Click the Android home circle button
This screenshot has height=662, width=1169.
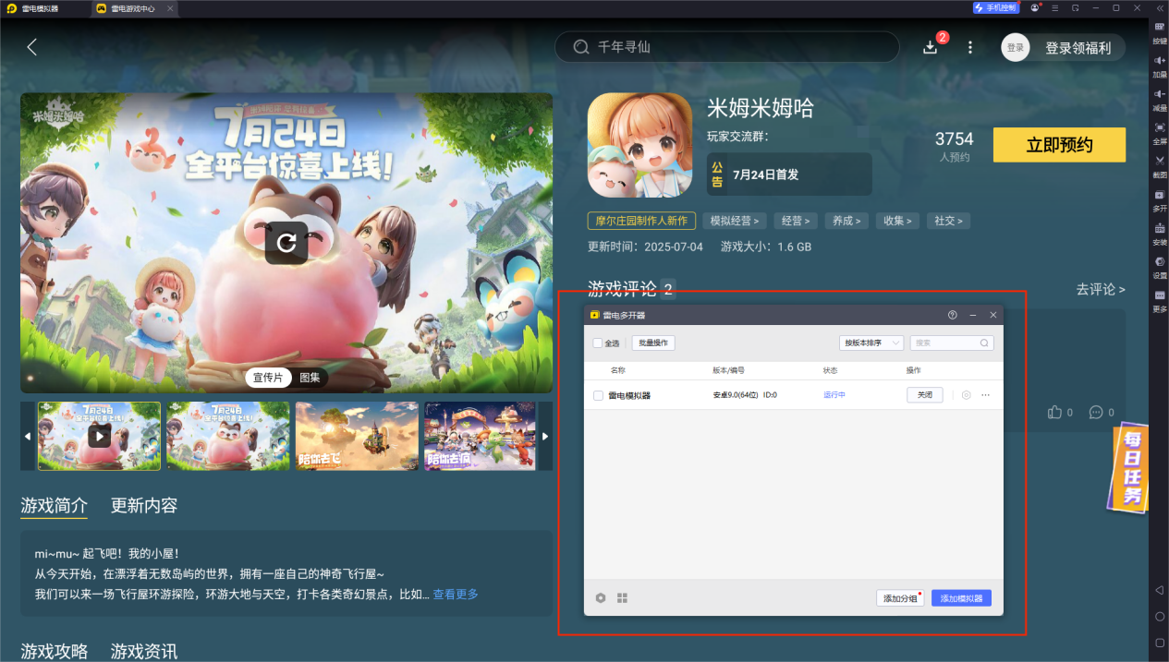[1160, 616]
